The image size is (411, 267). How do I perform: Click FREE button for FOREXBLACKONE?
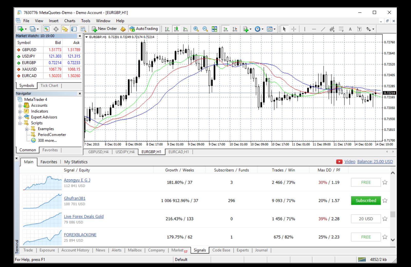[366, 237]
